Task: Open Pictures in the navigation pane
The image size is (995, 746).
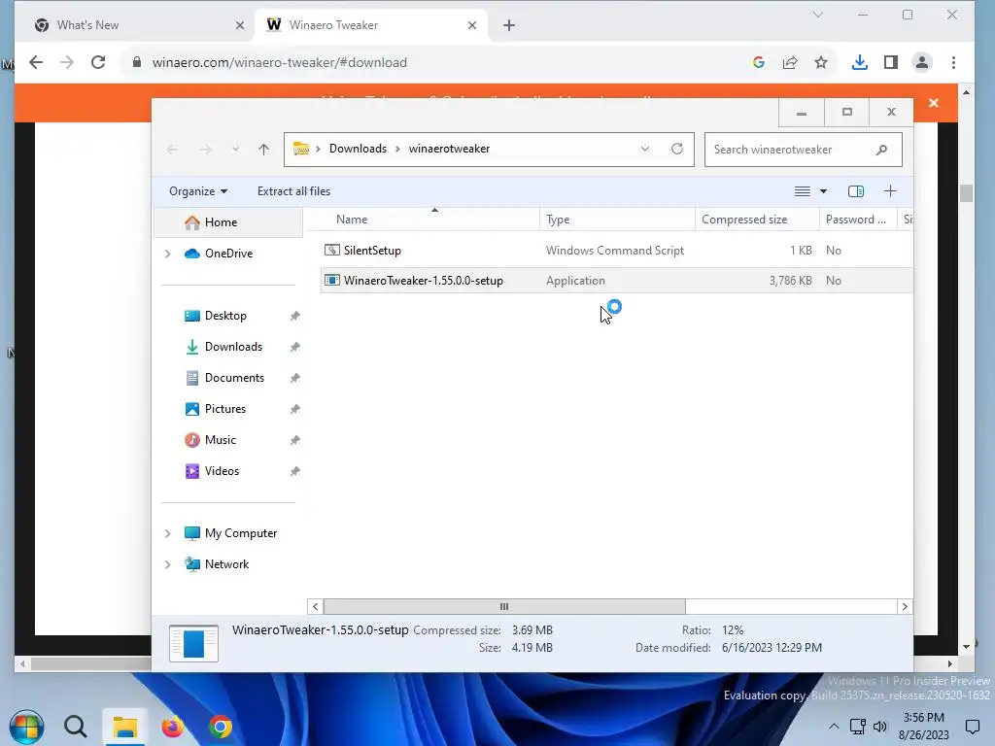Action: click(x=225, y=409)
